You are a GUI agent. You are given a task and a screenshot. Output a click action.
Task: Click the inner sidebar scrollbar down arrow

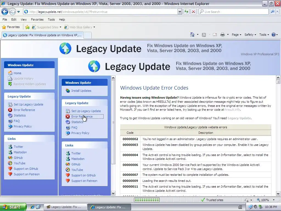click(113, 193)
